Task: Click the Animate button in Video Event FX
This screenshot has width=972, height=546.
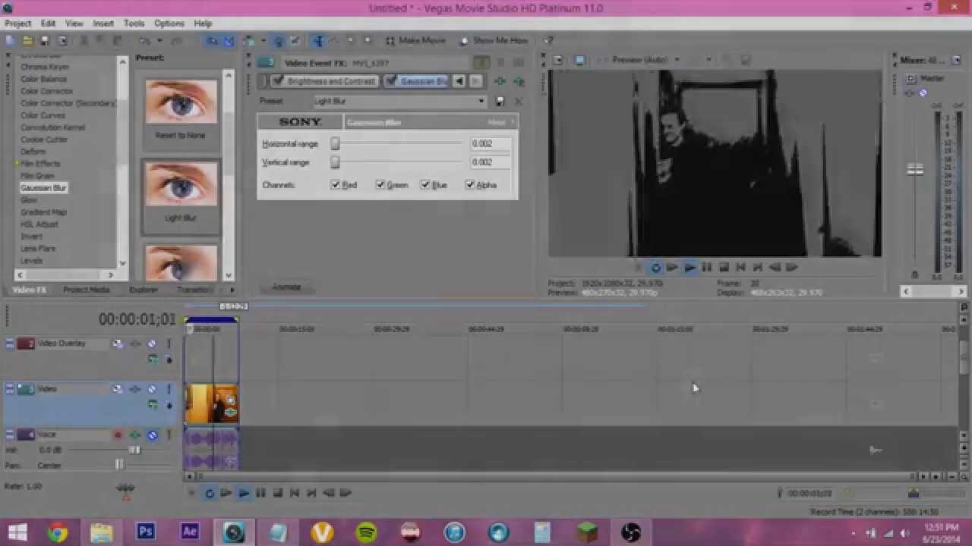Action: (x=286, y=287)
